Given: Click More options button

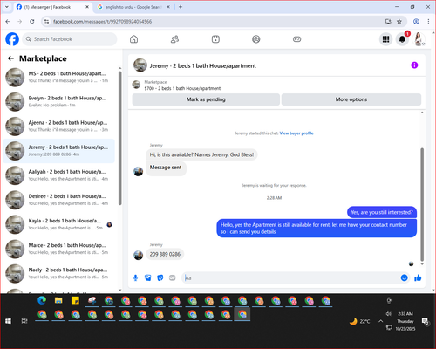Looking at the screenshot, I should [351, 99].
